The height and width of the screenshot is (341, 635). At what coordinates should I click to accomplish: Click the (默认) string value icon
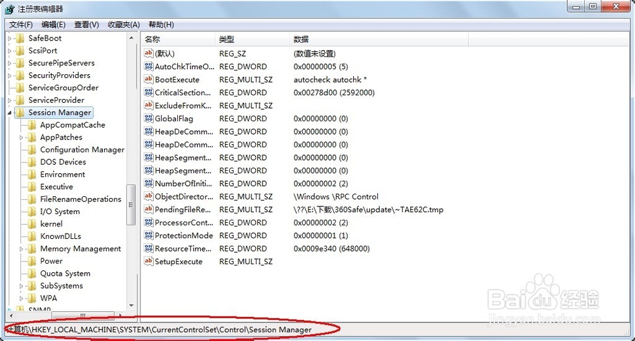tap(149, 53)
